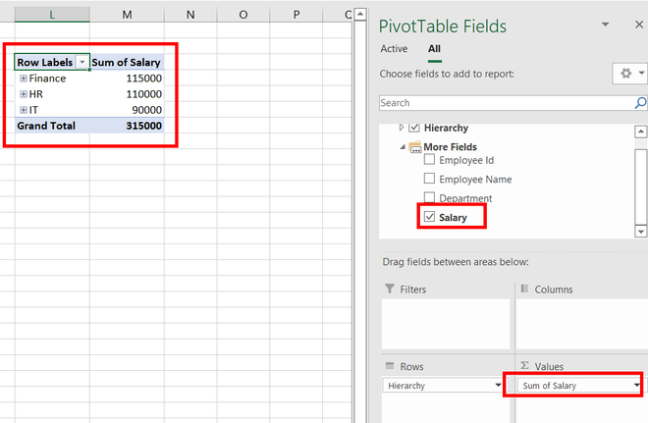Switch to the Active tab
648x423 pixels.
click(394, 49)
